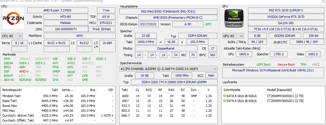Click the NVIDIA GeForce RTX 3070 field
Viewport: 326px width, 125px height.
tap(286, 17)
